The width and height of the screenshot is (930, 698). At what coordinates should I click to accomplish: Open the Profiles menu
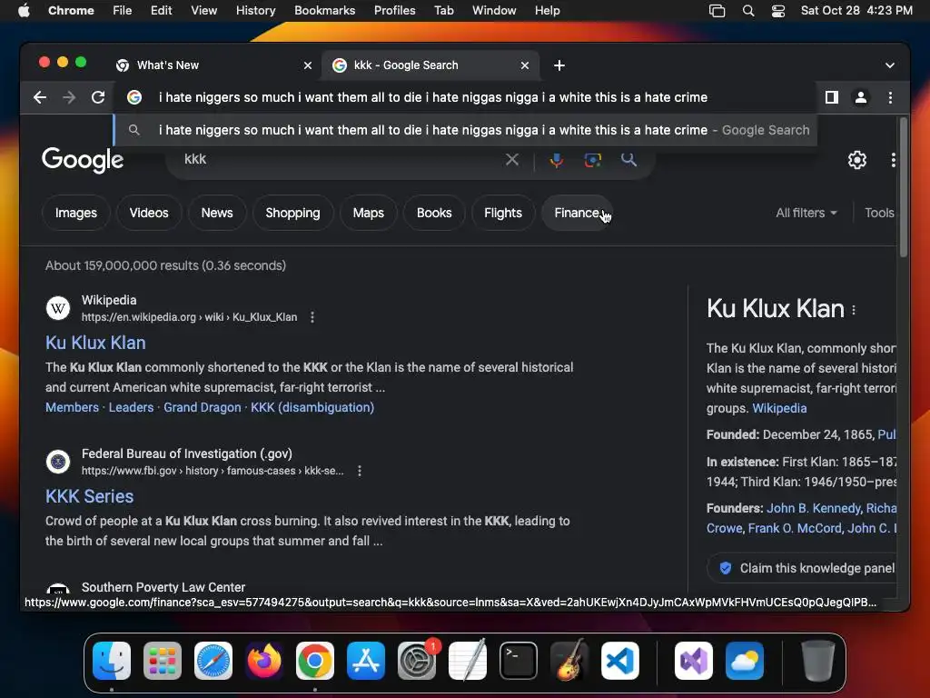pyautogui.click(x=394, y=11)
